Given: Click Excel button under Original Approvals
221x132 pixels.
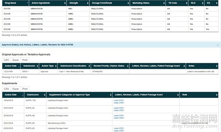Looking at the screenshot, I should 16,60.
